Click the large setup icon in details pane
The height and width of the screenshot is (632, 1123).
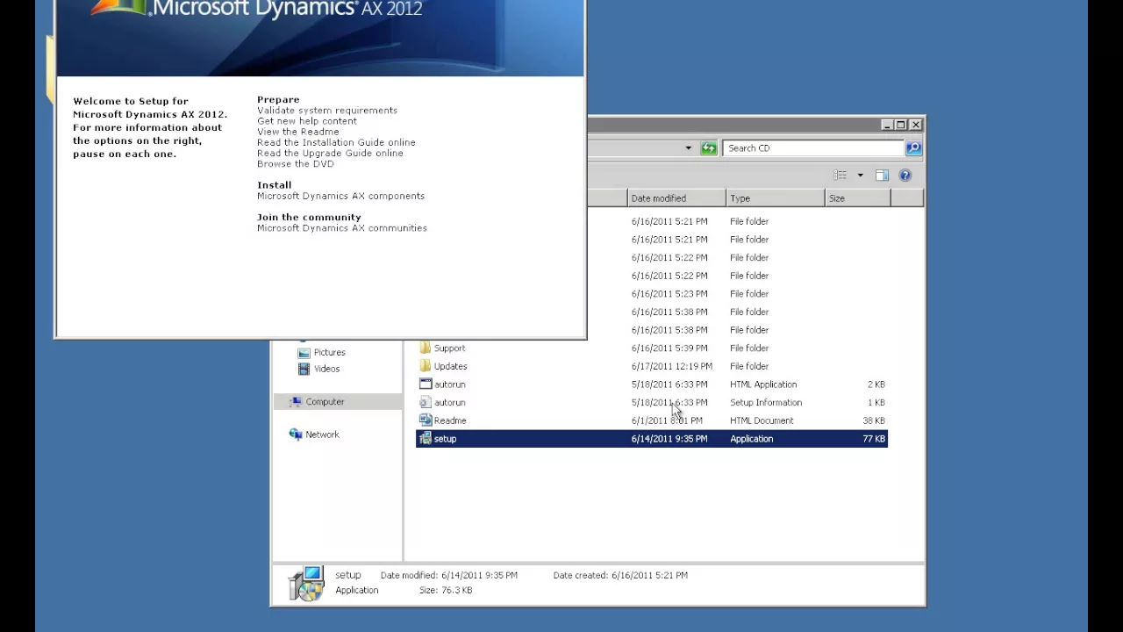point(306,584)
